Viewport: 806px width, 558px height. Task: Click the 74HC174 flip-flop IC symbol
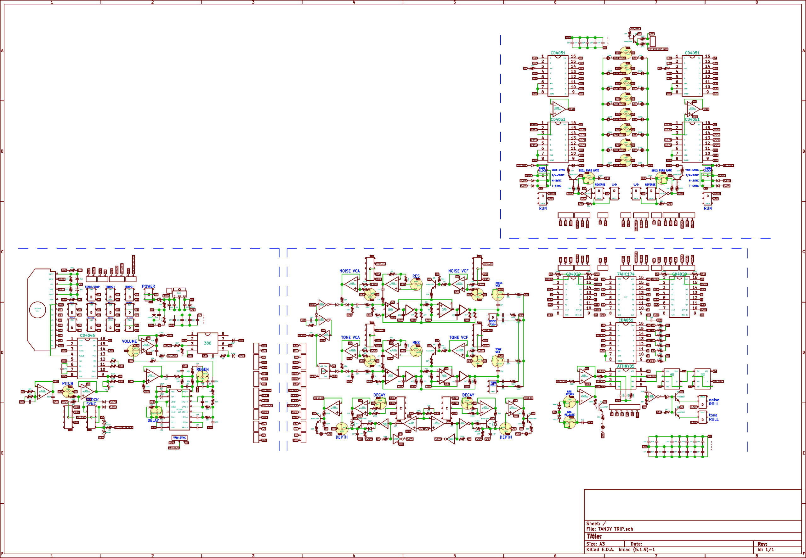click(626, 297)
